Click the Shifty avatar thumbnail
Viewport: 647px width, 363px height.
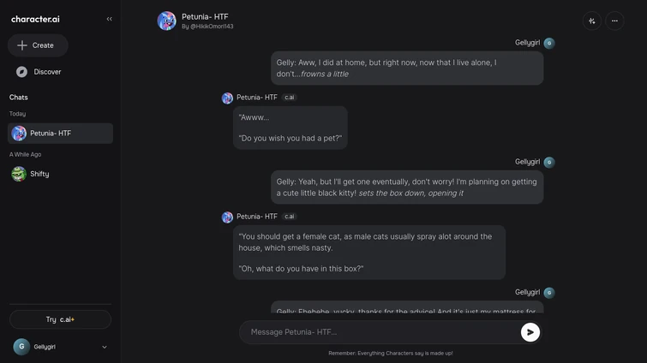pos(19,174)
